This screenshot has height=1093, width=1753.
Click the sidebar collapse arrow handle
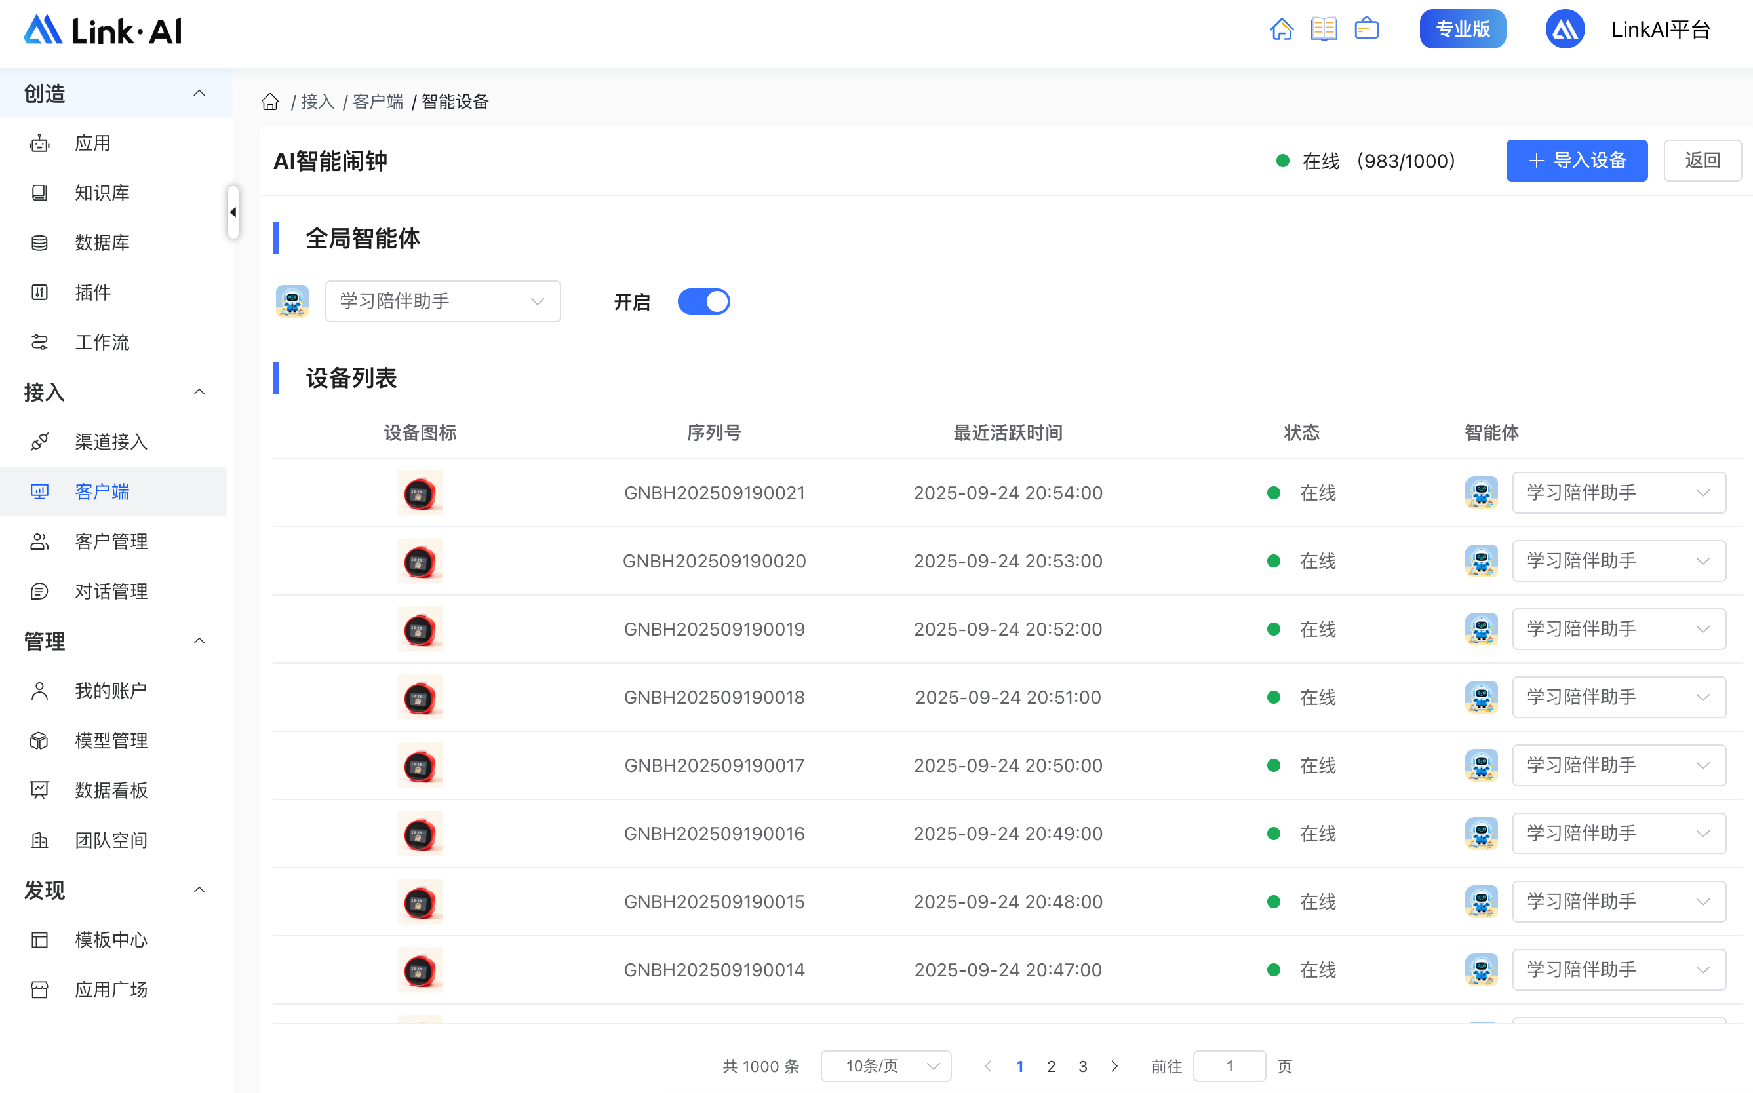233,212
